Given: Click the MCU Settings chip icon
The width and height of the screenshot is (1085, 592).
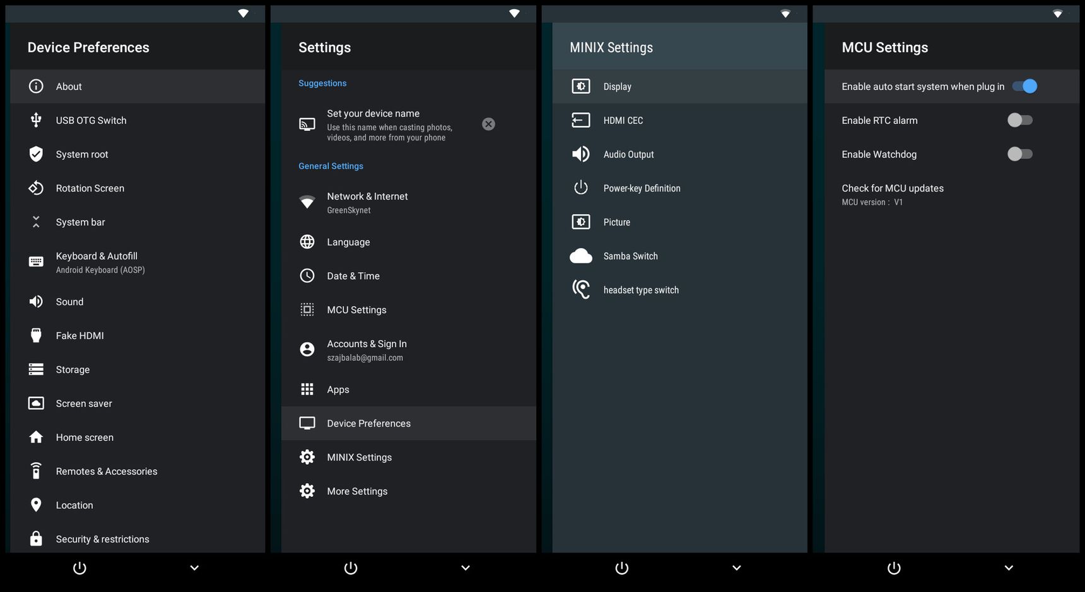Looking at the screenshot, I should pos(307,310).
